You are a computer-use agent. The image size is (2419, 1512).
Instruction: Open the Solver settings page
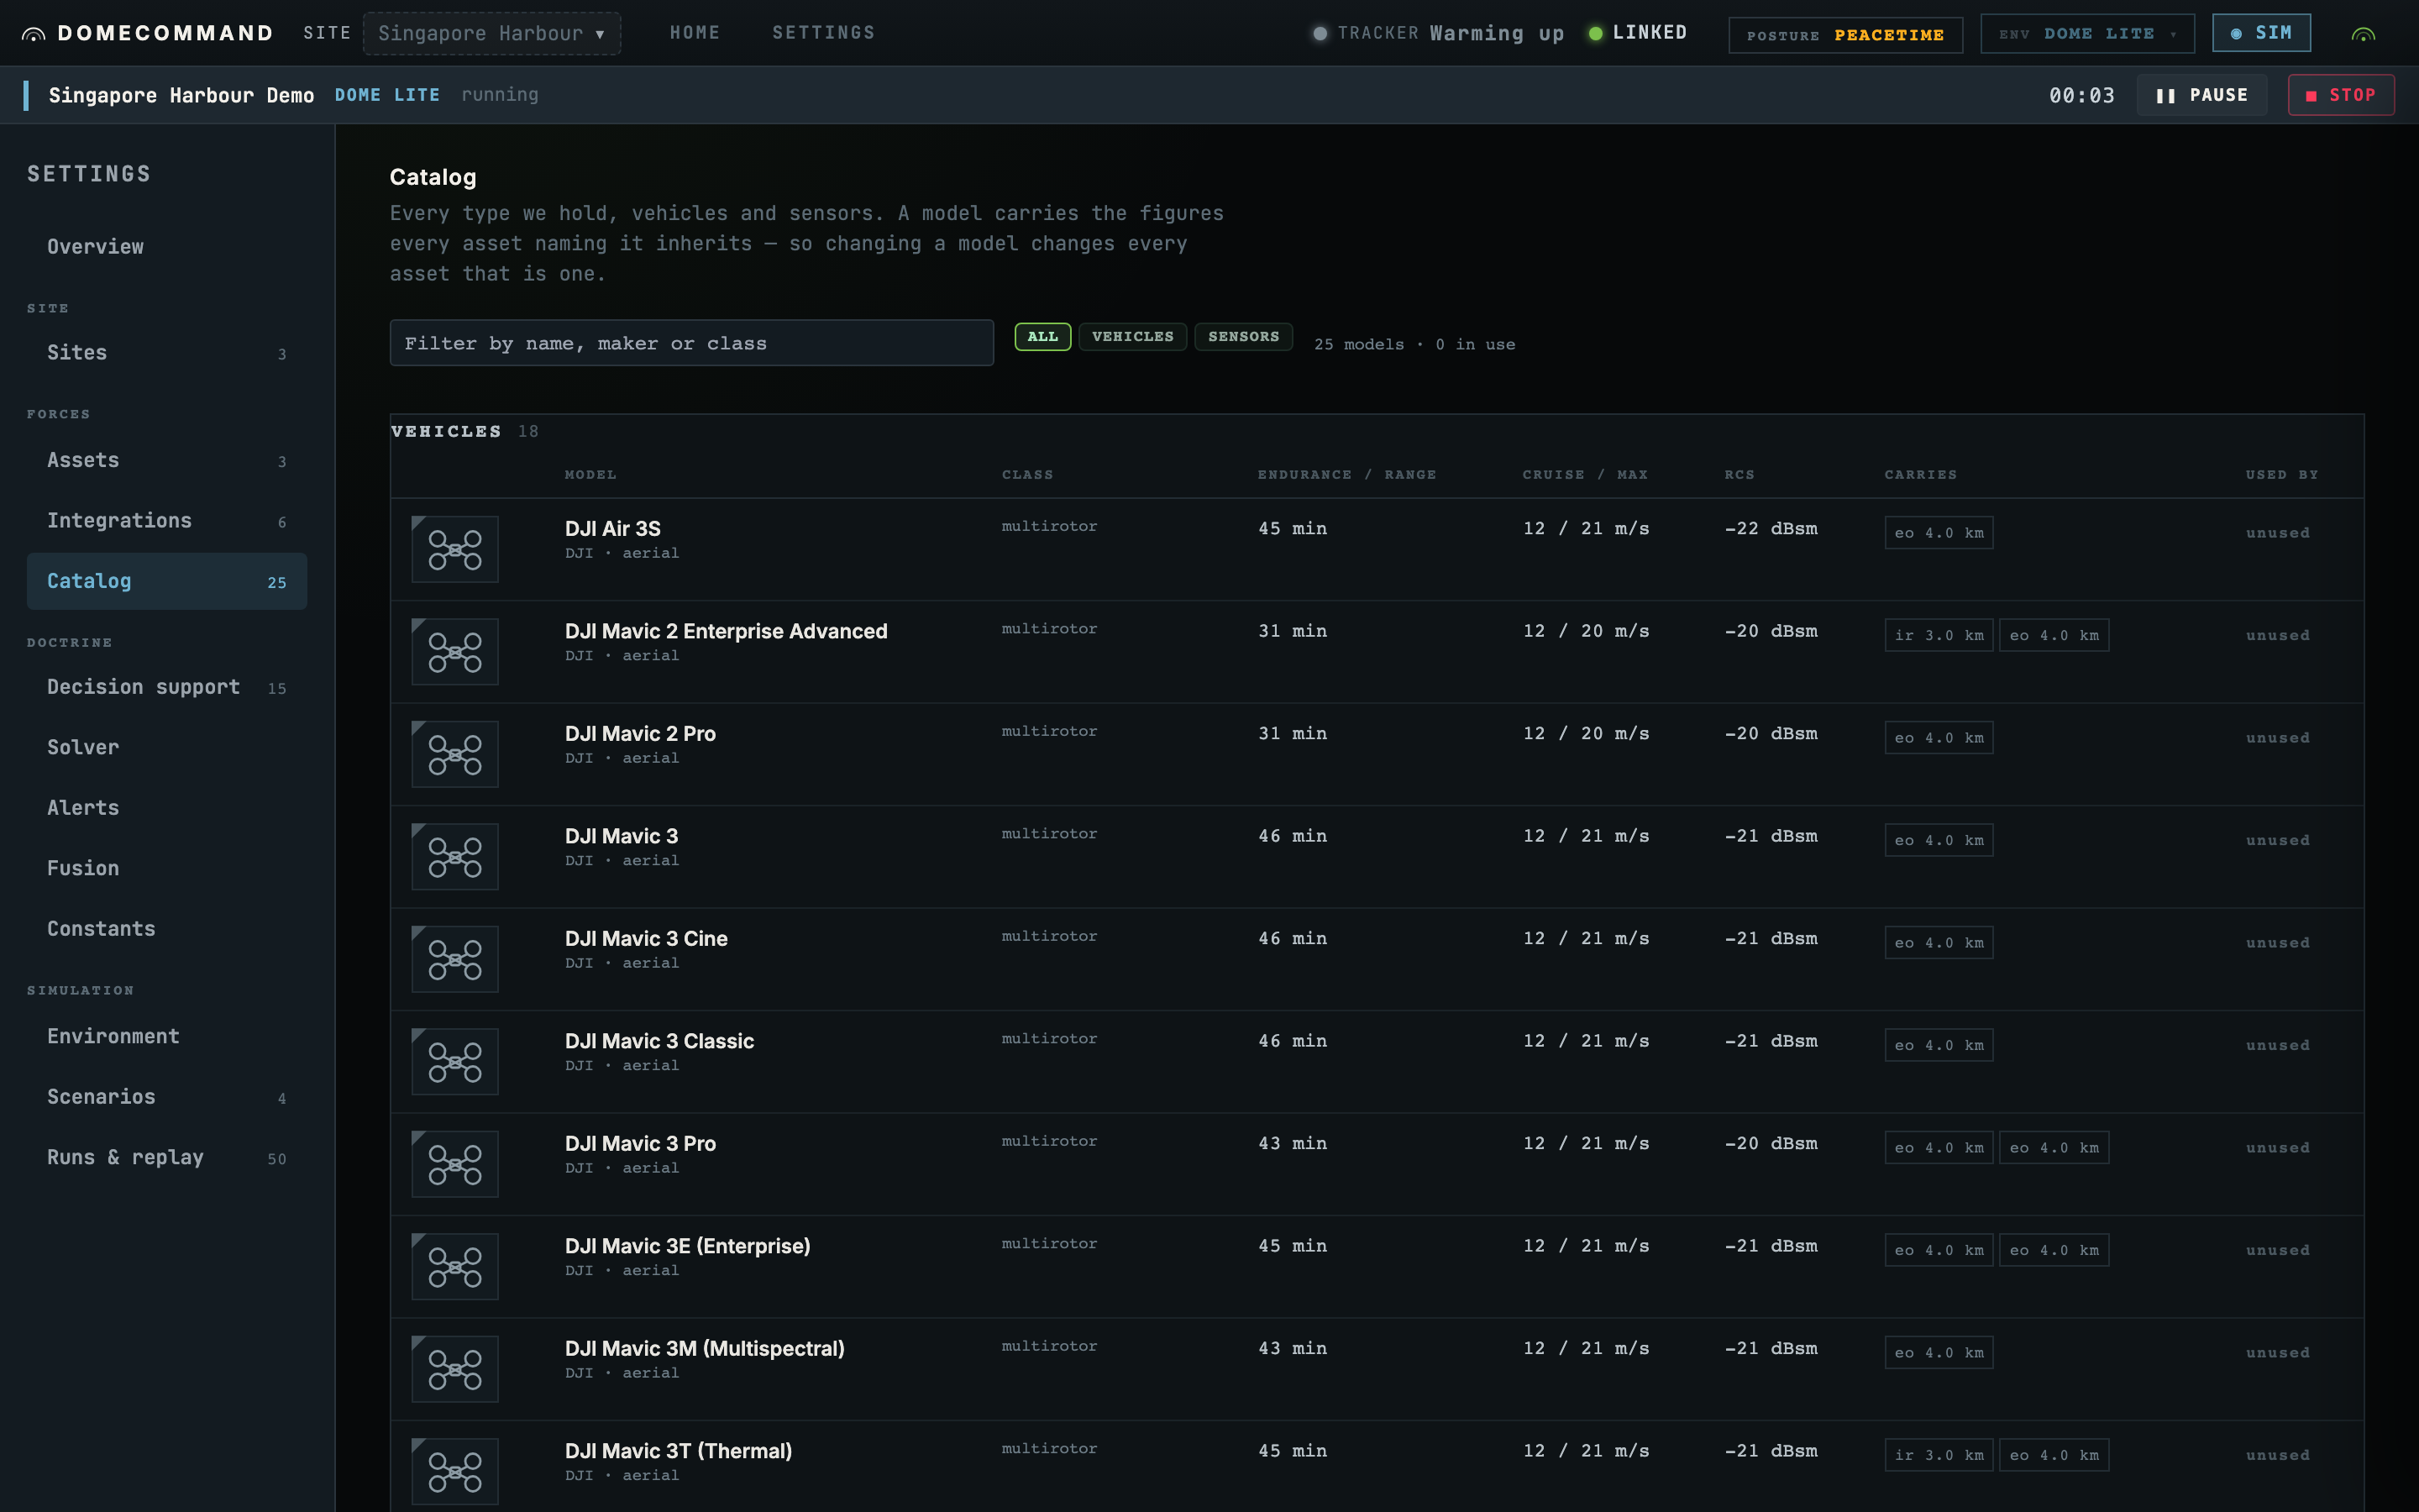[x=167, y=748]
